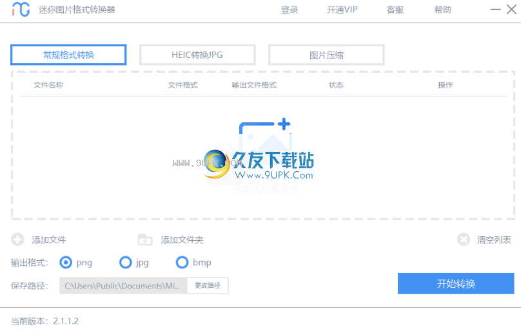Screen dimensions: 521x329
Task: Click 迷你图片格式转换器 title text
Action: tap(77, 10)
